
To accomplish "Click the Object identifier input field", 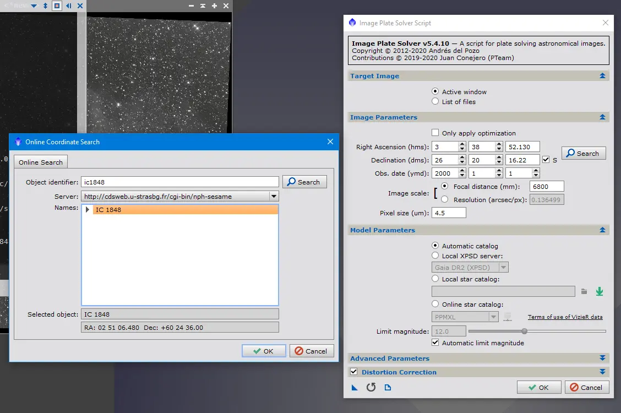I will (180, 182).
